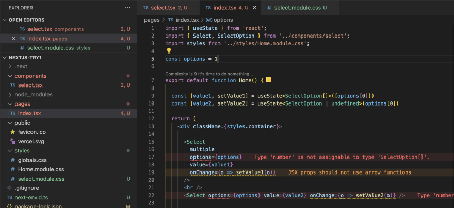Switch to the select.module.css editor tab

(300, 8)
